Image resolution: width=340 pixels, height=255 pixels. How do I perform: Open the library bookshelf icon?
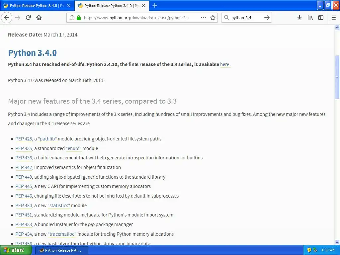click(310, 18)
